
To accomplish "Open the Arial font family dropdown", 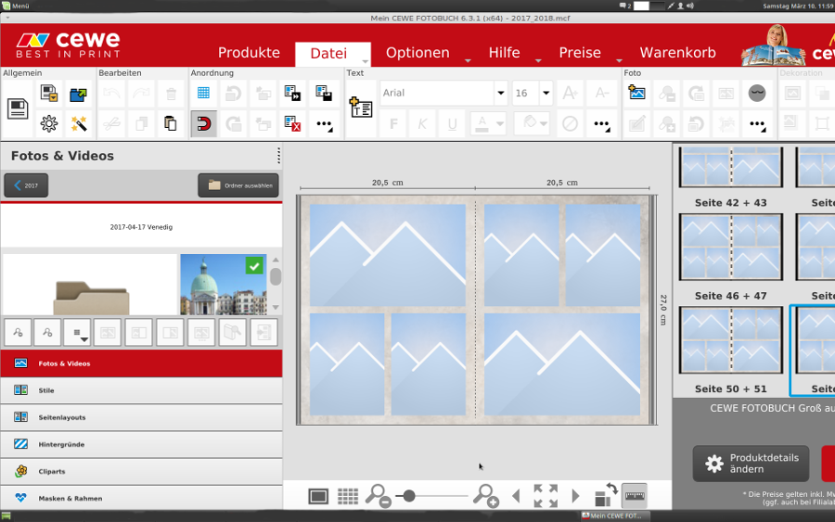I will [x=500, y=93].
